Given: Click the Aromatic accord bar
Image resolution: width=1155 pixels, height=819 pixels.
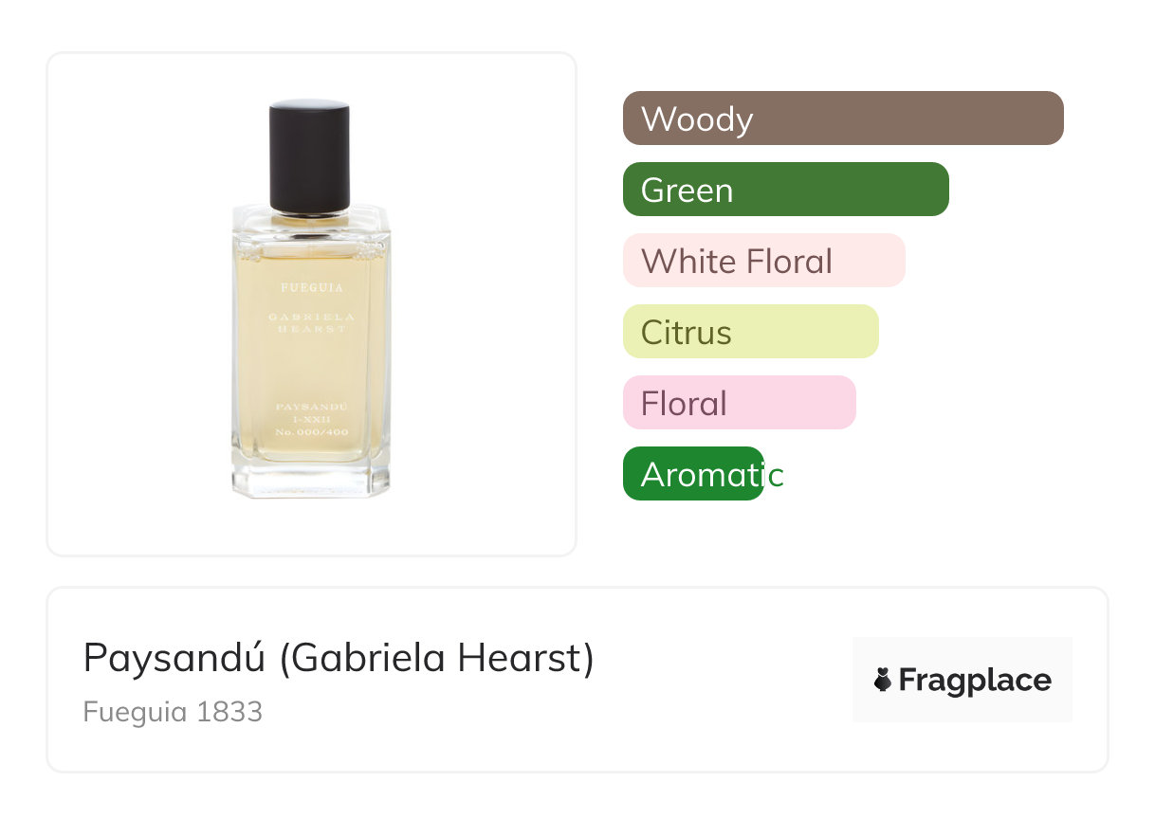Looking at the screenshot, I should (693, 474).
